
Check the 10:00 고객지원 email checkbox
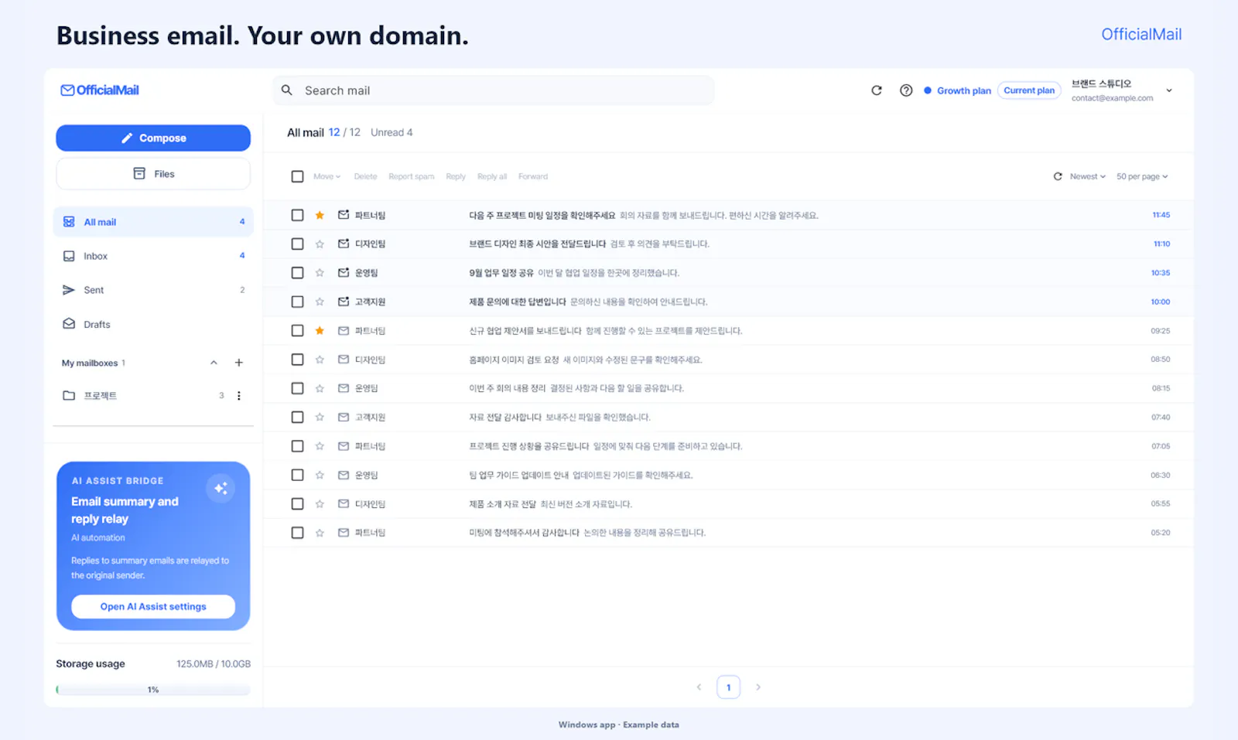pos(297,302)
